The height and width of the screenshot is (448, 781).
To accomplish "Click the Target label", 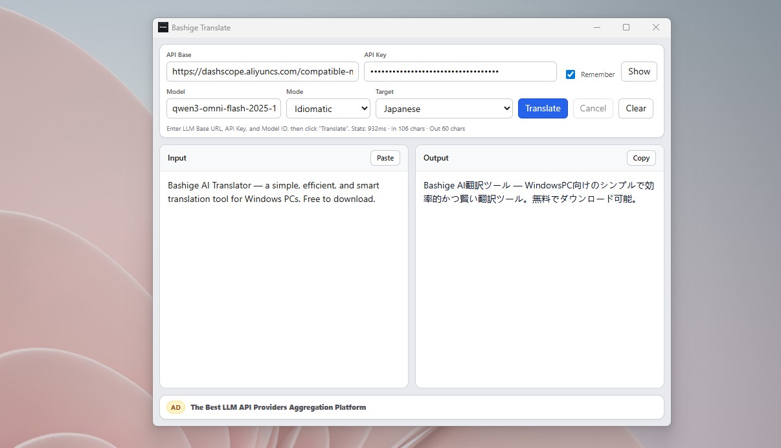I will tap(385, 92).
